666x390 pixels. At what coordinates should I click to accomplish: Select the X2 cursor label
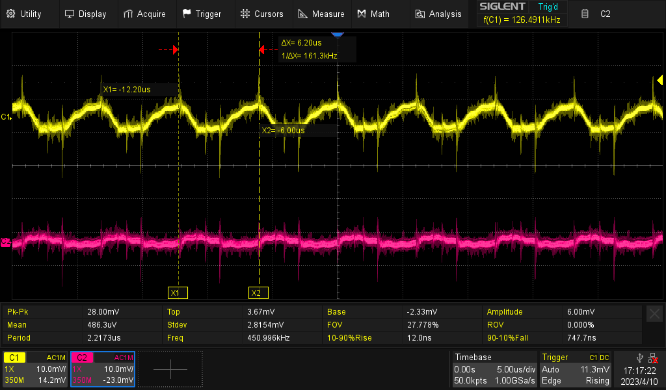(x=258, y=292)
